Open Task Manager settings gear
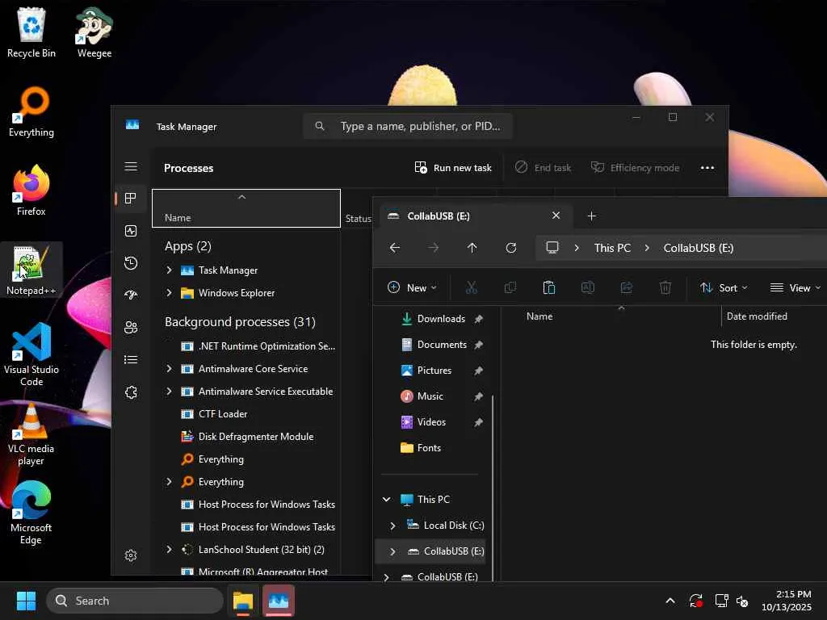 coord(131,555)
